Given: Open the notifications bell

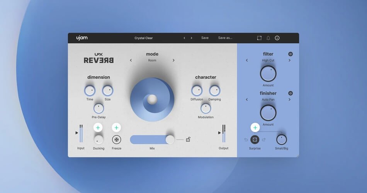Looking at the screenshot, I should point(268,38).
